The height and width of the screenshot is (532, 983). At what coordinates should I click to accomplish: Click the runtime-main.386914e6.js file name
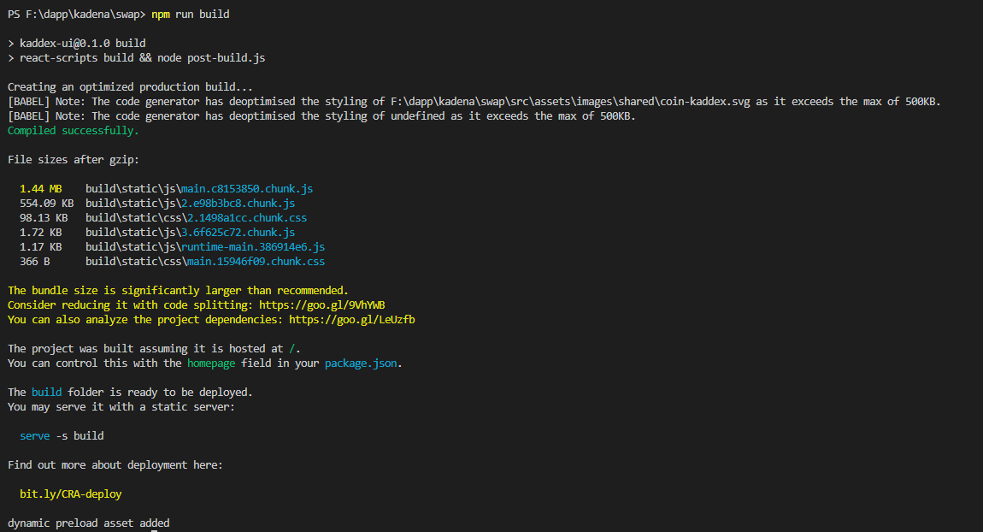[x=253, y=246]
